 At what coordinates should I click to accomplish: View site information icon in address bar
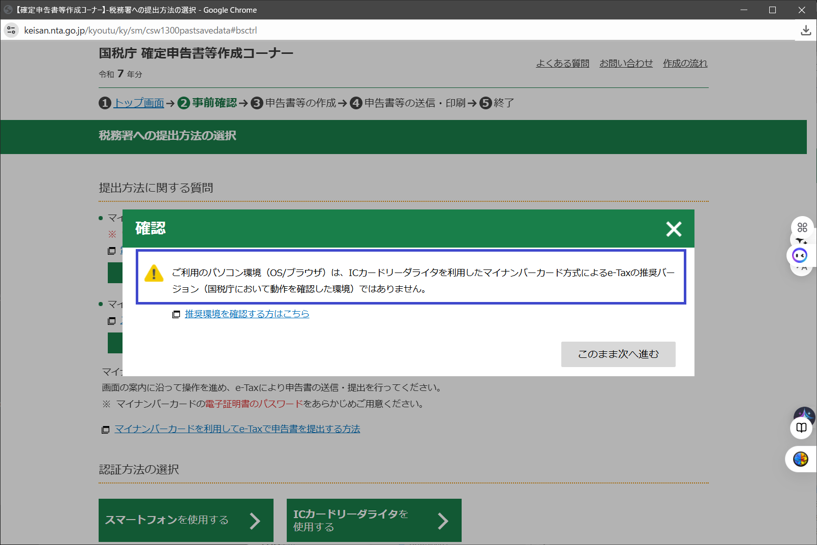[11, 31]
